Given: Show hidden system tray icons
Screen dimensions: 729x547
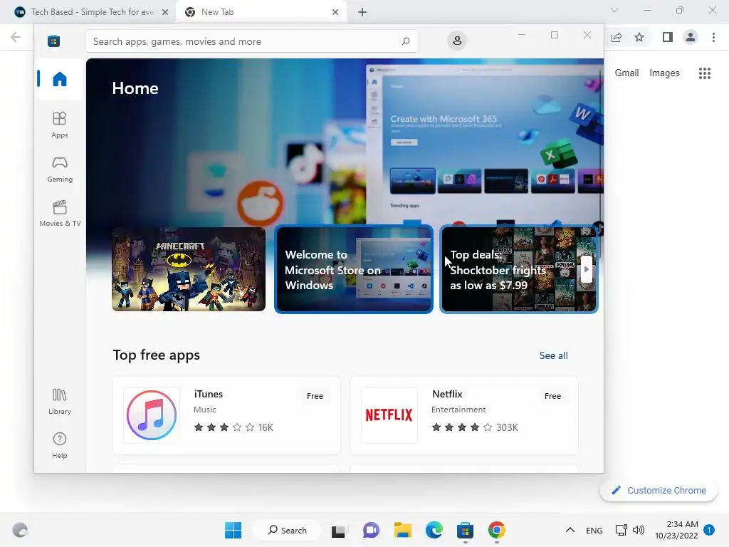Looking at the screenshot, I should point(570,530).
